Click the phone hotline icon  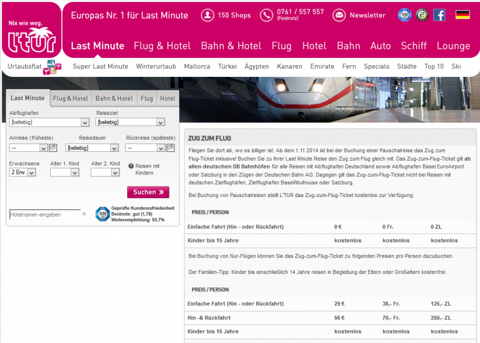(266, 15)
